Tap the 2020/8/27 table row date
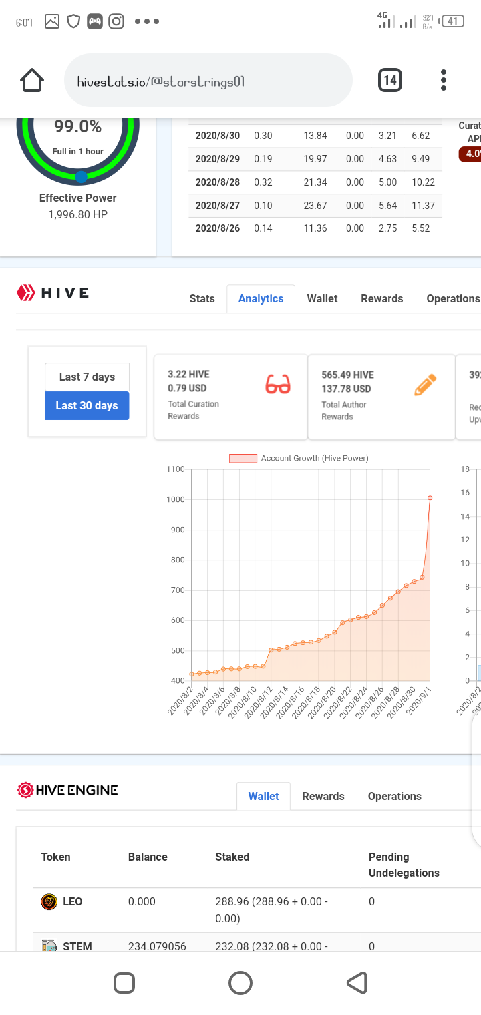 pyautogui.click(x=218, y=206)
